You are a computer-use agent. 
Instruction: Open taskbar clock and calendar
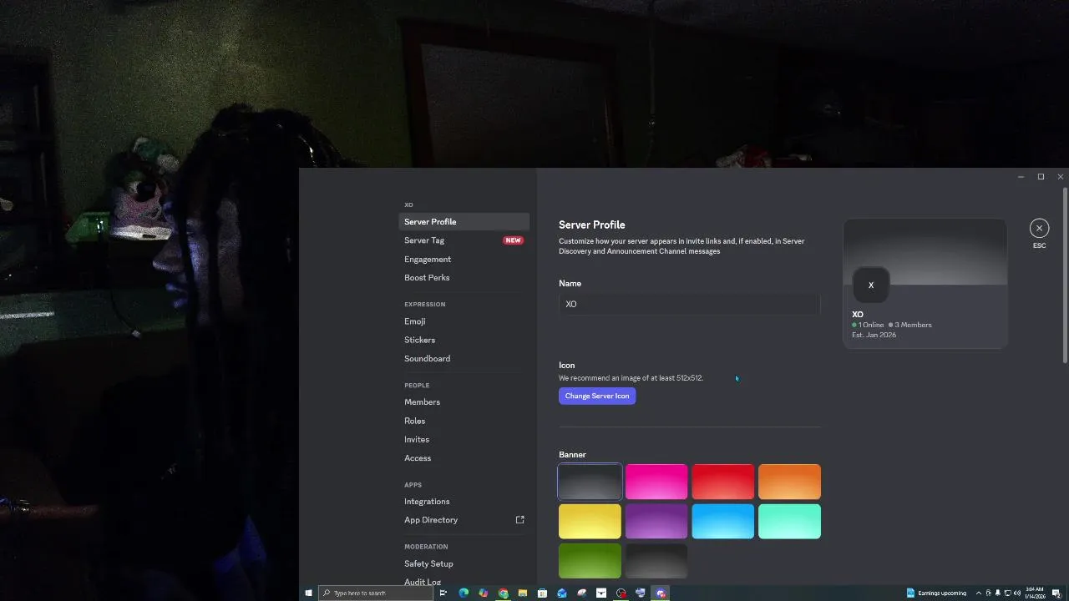(1036, 593)
